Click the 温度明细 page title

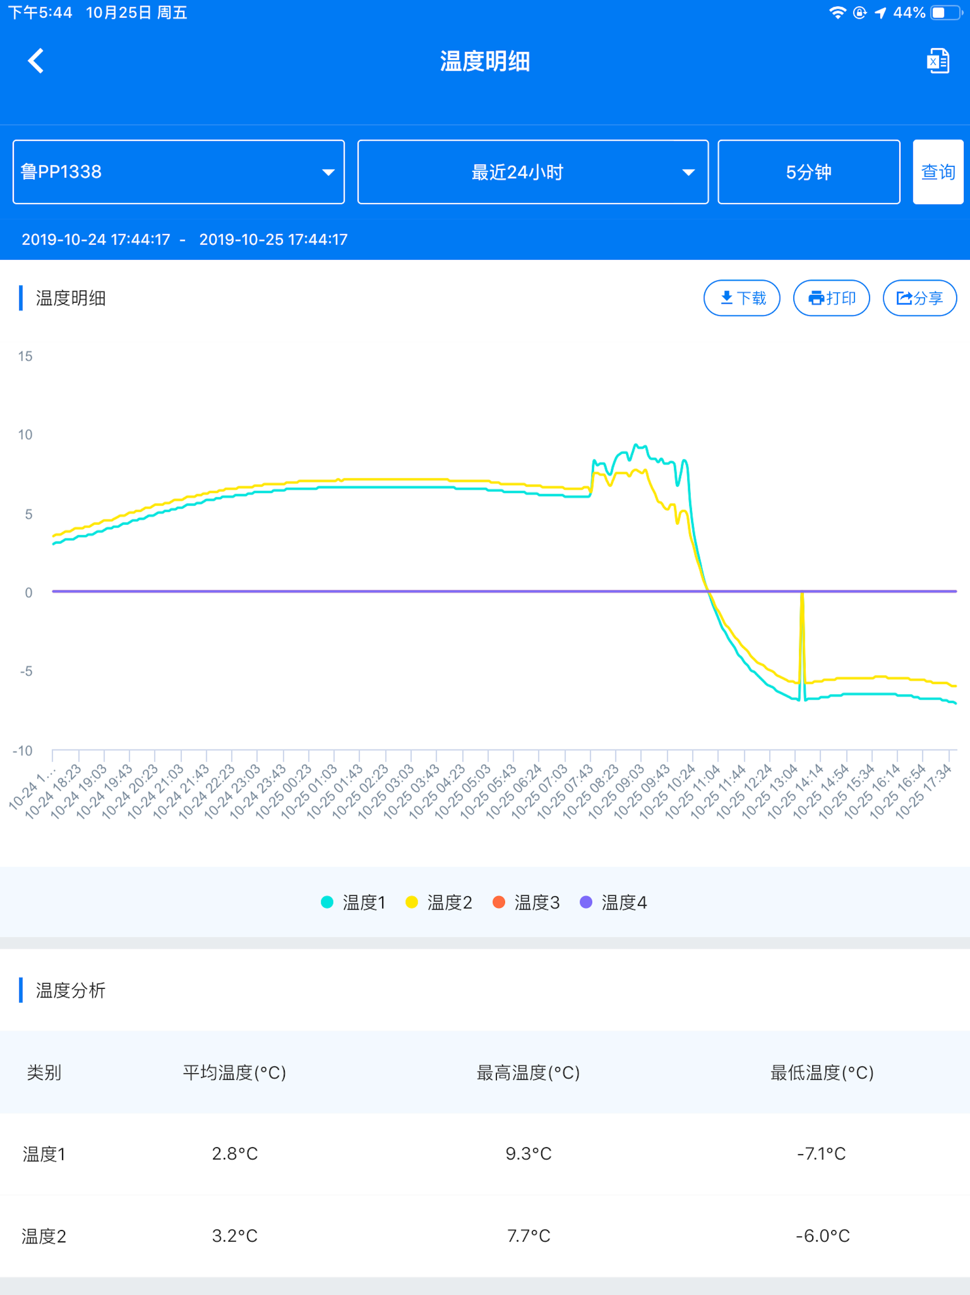point(485,61)
